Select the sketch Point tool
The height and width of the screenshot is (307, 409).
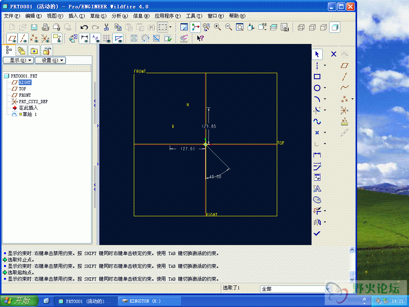point(317,133)
